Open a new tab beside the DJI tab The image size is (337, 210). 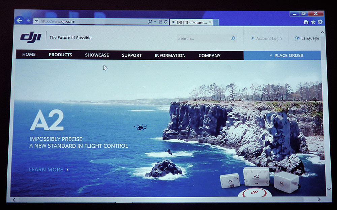click(x=216, y=22)
